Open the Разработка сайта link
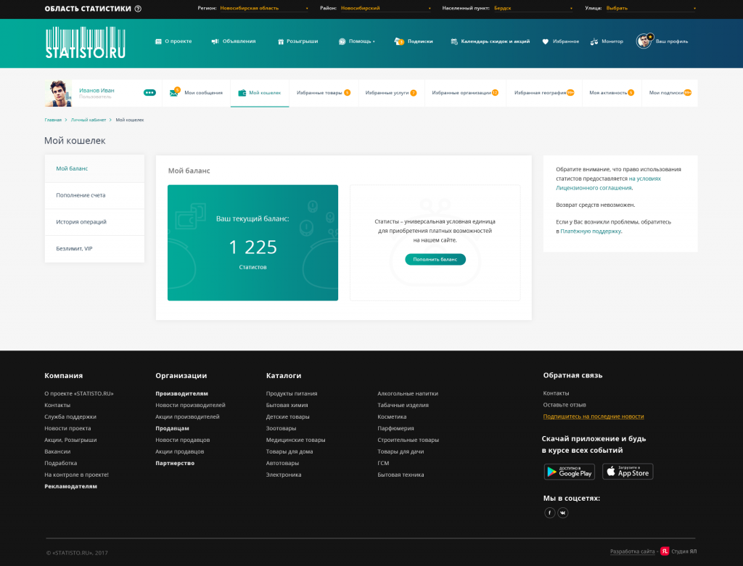 pos(633,551)
